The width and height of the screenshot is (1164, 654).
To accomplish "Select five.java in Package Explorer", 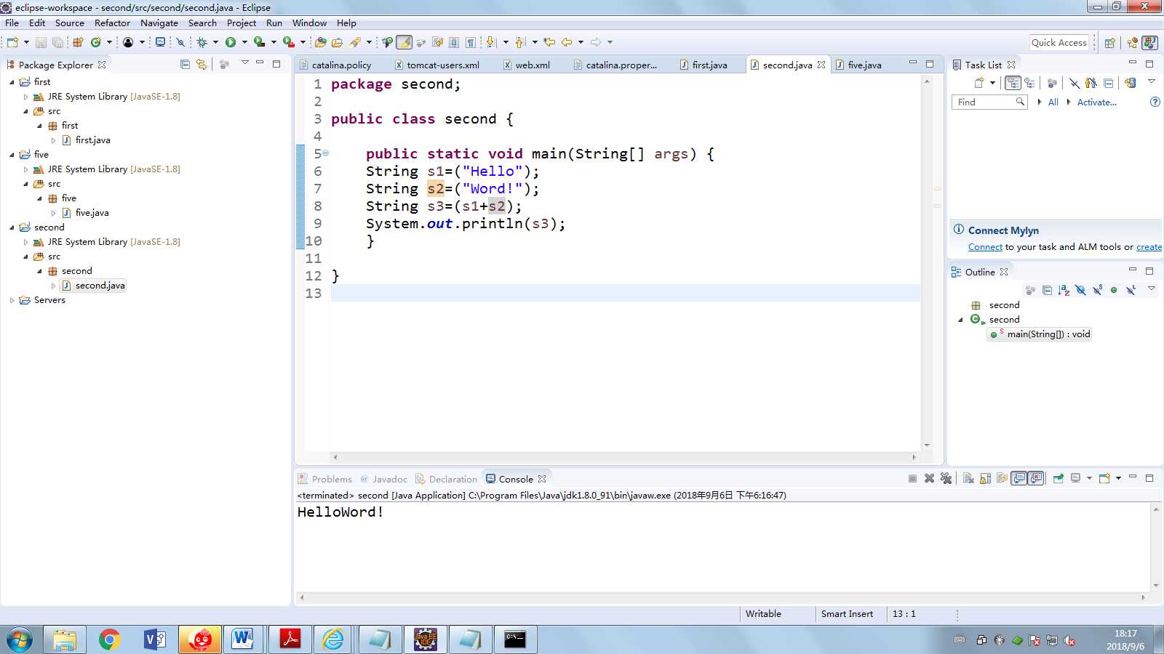I will (92, 213).
